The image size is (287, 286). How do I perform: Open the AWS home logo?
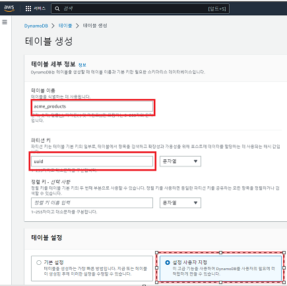(x=9, y=9)
